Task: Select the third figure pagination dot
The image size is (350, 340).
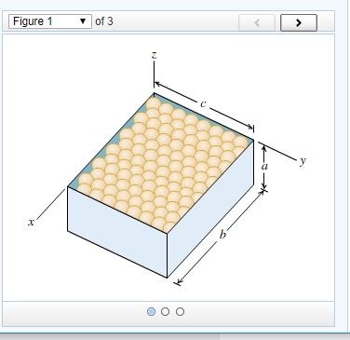Action: pos(180,311)
